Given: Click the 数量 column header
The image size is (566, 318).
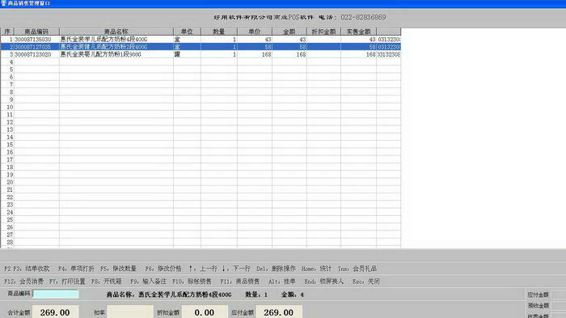Looking at the screenshot, I should (219, 32).
